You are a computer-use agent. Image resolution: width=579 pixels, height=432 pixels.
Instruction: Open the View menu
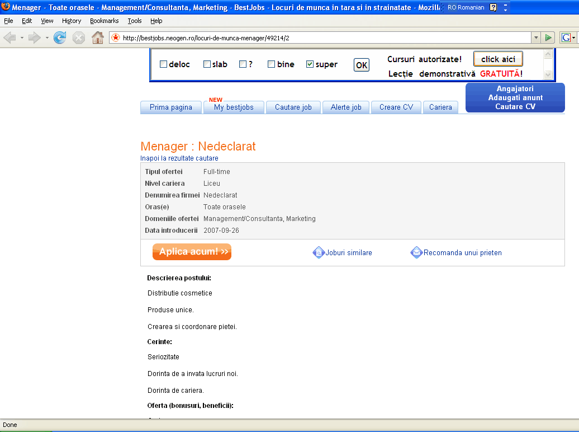[x=47, y=21]
